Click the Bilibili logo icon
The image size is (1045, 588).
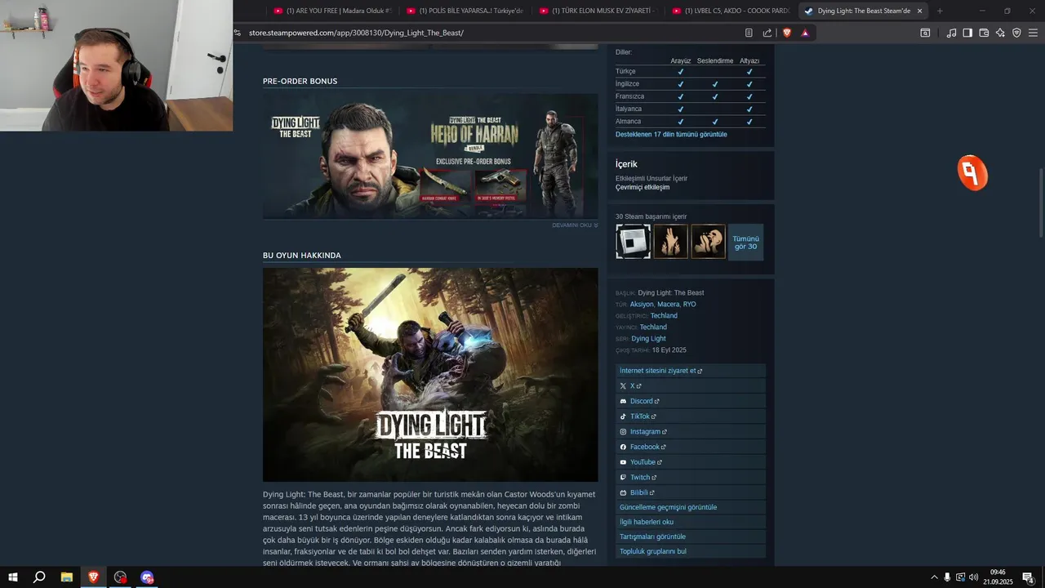coord(623,492)
